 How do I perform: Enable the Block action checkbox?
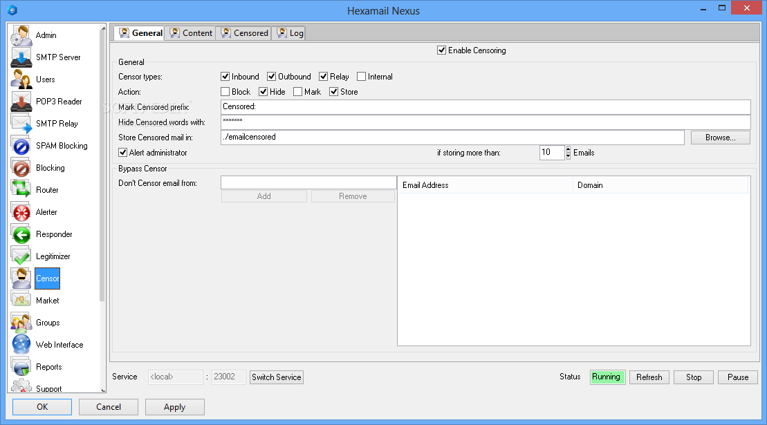tap(225, 92)
